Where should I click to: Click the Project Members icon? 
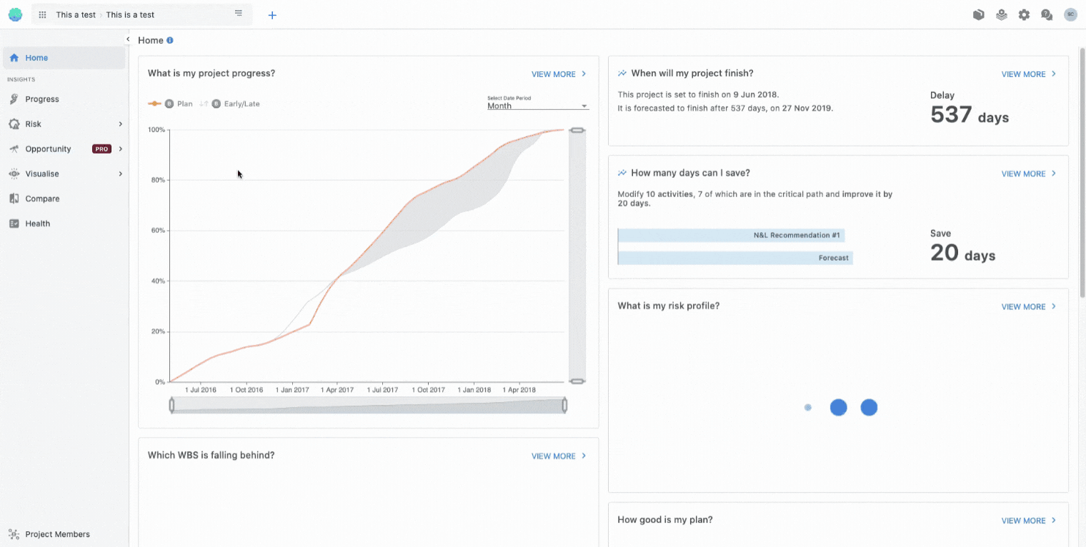(x=14, y=534)
